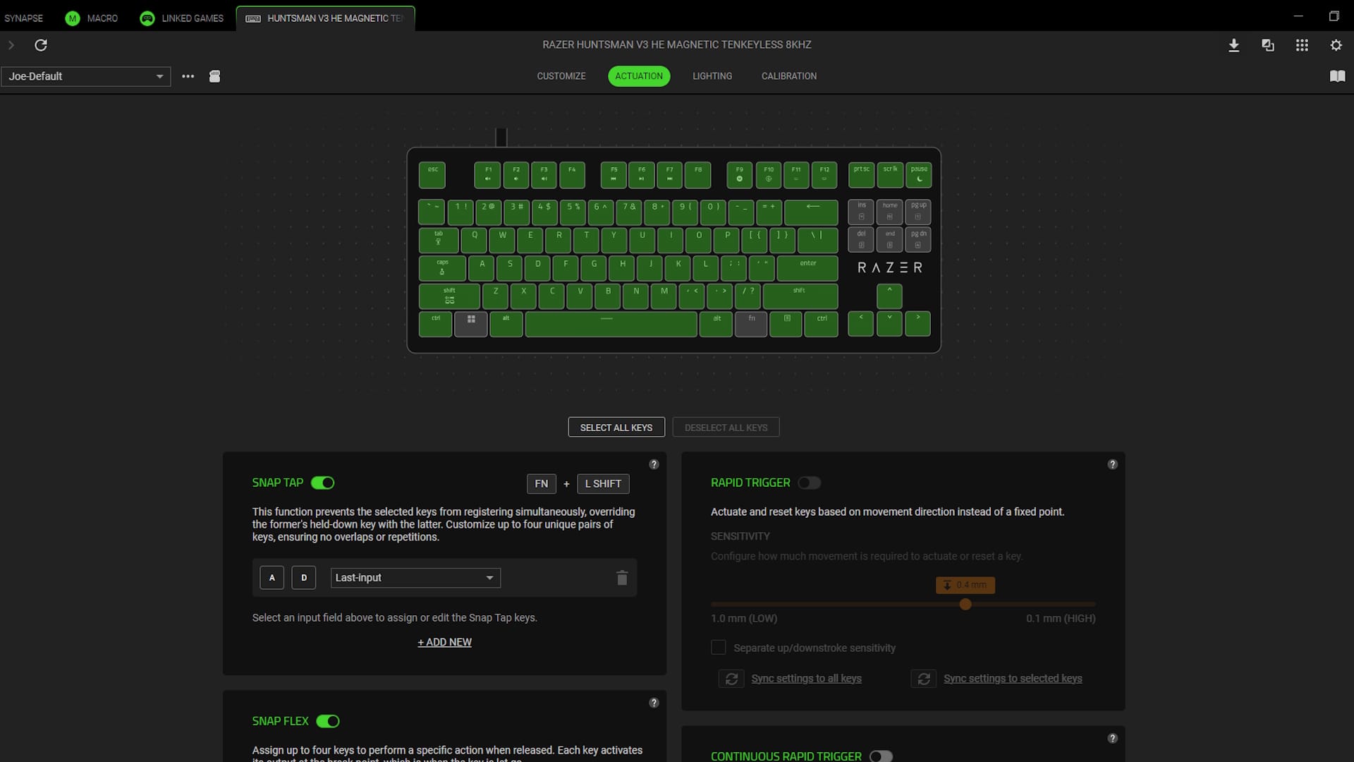Image resolution: width=1354 pixels, height=762 pixels.
Task: Click the + ADD NEW link
Action: pos(444,642)
